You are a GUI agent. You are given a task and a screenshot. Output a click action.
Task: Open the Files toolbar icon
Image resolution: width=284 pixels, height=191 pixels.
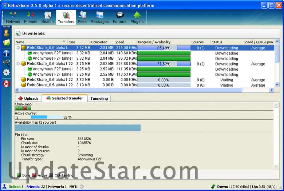click(x=82, y=17)
